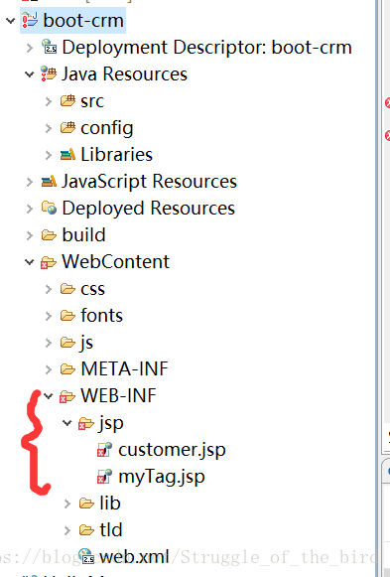Select the web.xml file name
Viewport: 390px width, 577px height.
134,557
